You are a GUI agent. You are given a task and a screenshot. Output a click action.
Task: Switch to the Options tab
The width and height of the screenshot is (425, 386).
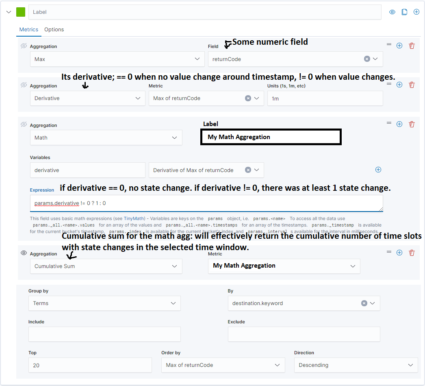[x=54, y=29]
